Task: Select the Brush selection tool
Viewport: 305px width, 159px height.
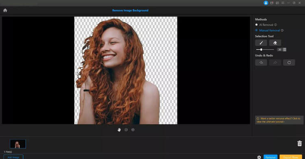Action: (x=261, y=43)
